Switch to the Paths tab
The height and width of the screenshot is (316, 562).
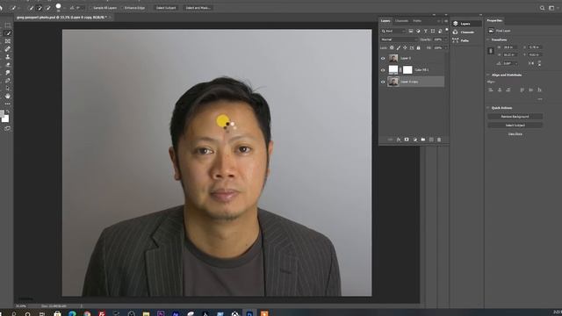click(417, 21)
